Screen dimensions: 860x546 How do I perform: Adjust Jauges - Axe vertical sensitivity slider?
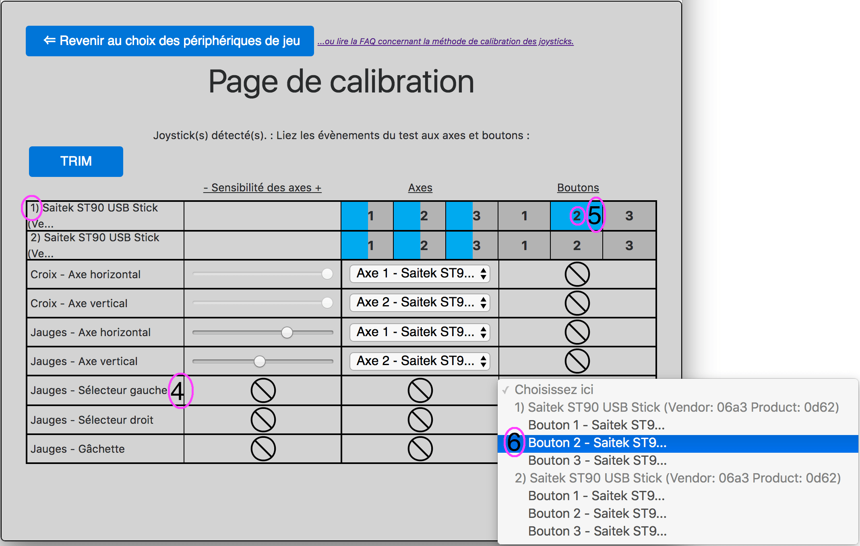pyautogui.click(x=263, y=361)
